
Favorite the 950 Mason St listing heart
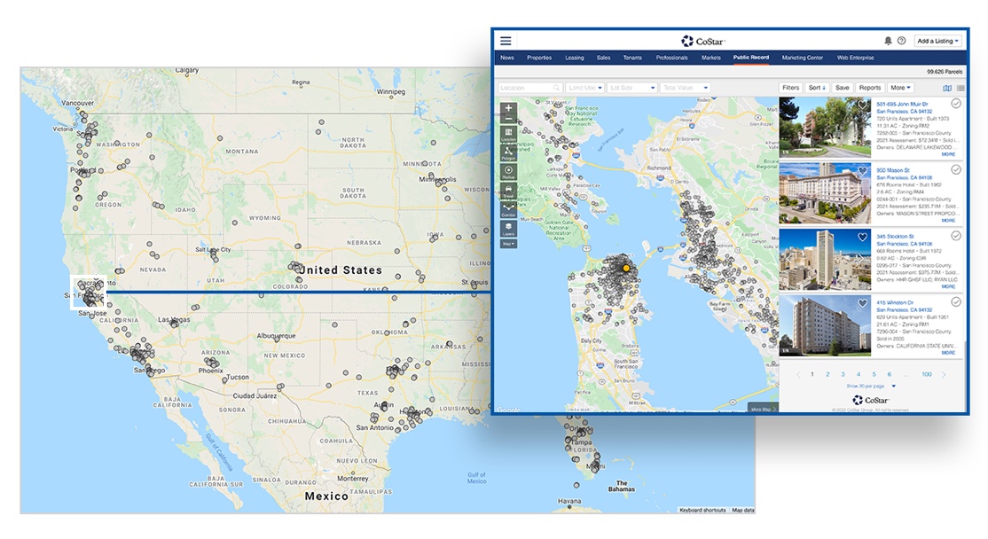tap(862, 171)
